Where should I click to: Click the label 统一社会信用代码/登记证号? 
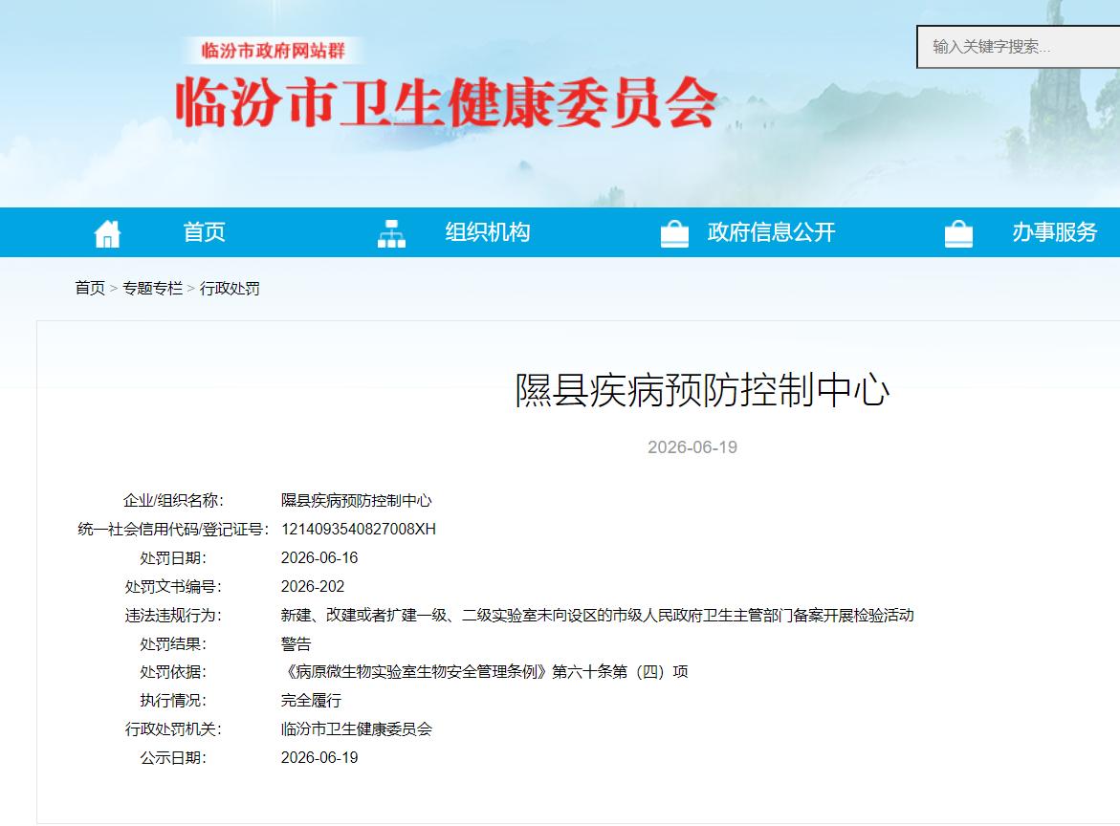click(x=173, y=529)
